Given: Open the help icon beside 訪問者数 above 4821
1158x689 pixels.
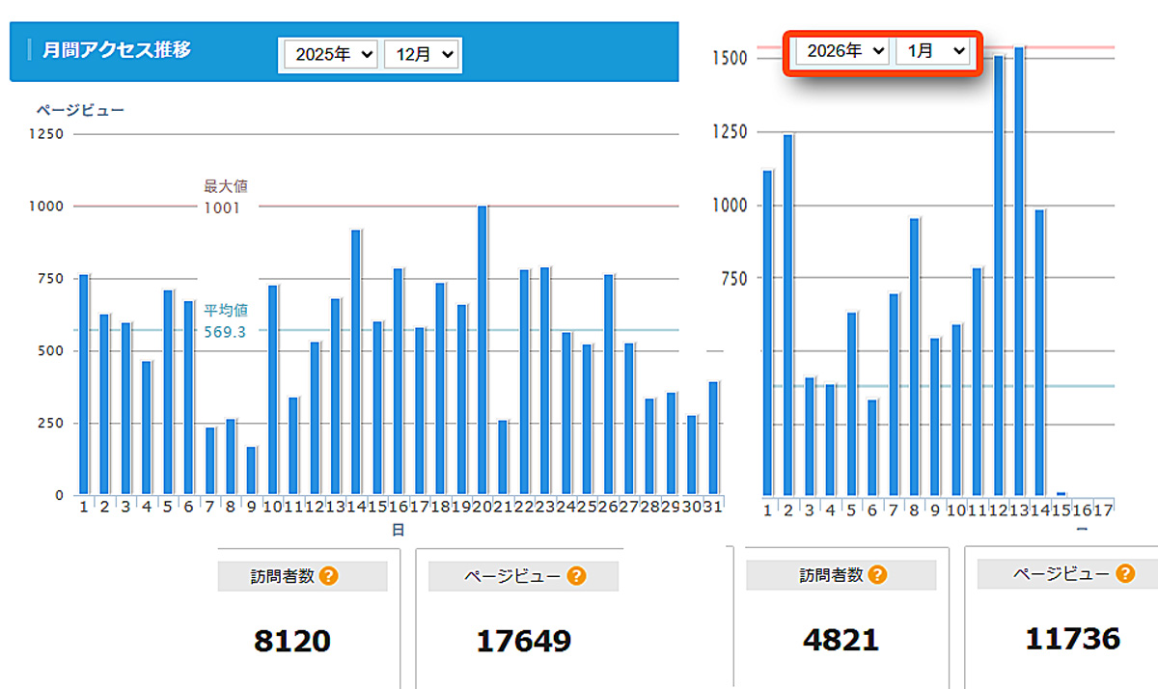Looking at the screenshot, I should (876, 575).
